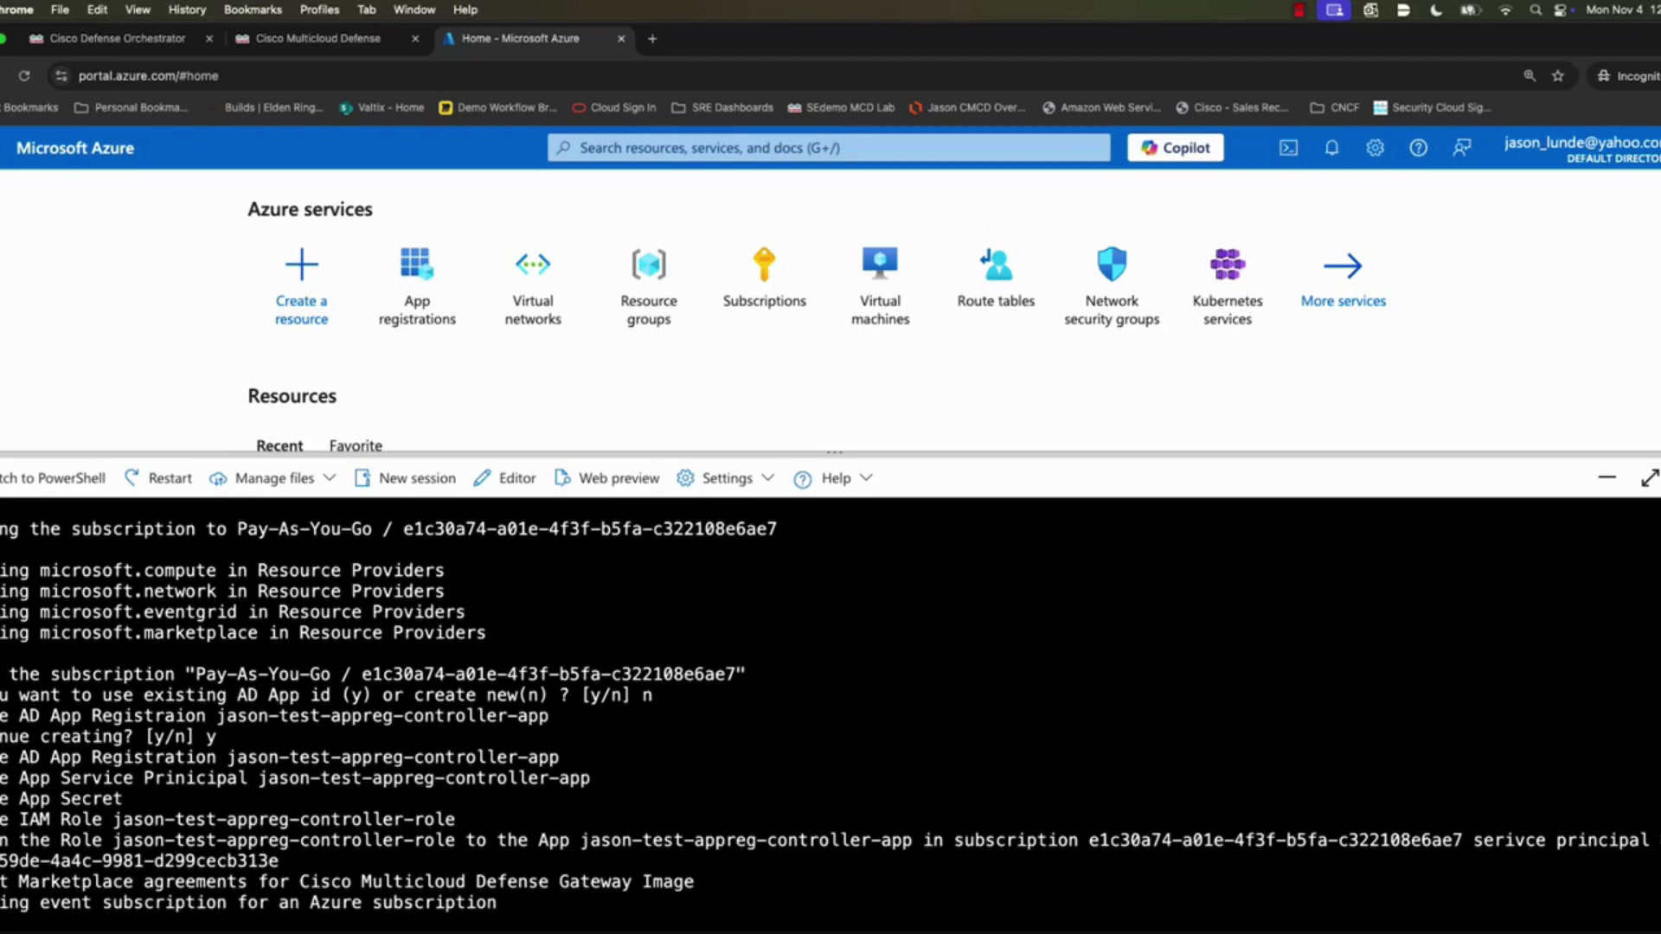Switch to the Recent resources tab
The width and height of the screenshot is (1661, 934).
(279, 445)
